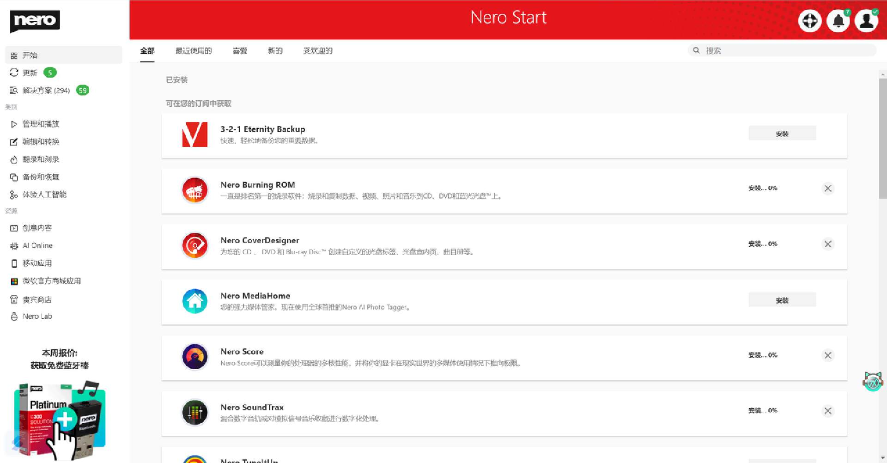Click scrollbar down arrow
Screen dimensions: 887x463
tap(882, 458)
